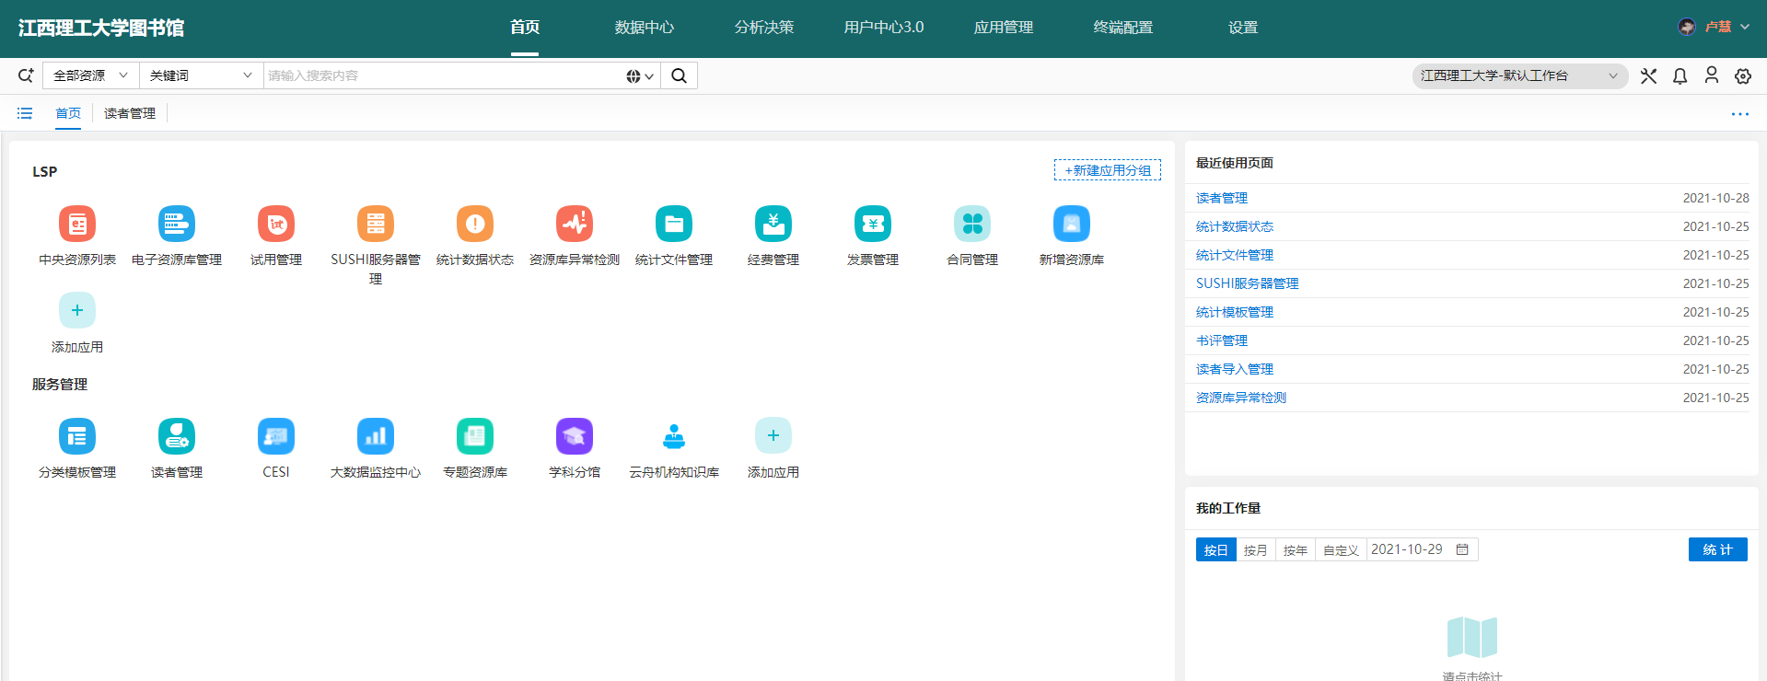The width and height of the screenshot is (1767, 681).
Task: Open 大数据监控中心 application
Action: click(x=375, y=436)
